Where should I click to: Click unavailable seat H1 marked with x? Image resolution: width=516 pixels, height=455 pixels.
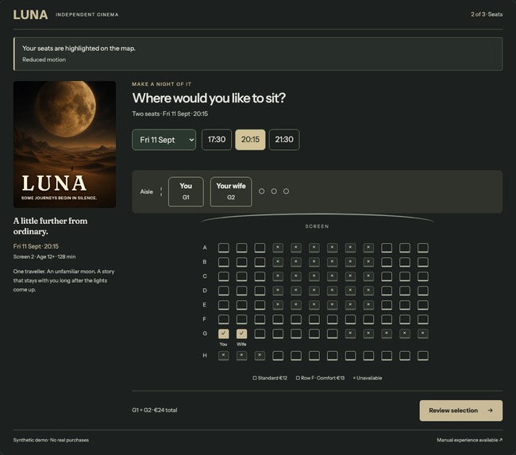pyautogui.click(x=223, y=356)
